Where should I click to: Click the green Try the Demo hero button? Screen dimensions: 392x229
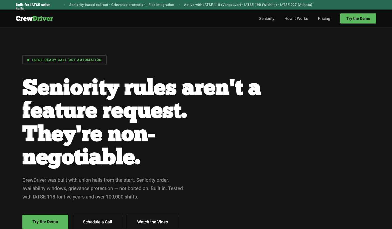(45, 222)
